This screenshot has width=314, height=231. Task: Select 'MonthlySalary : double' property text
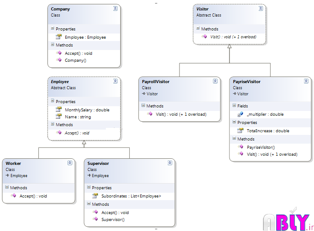pyautogui.click(x=87, y=110)
